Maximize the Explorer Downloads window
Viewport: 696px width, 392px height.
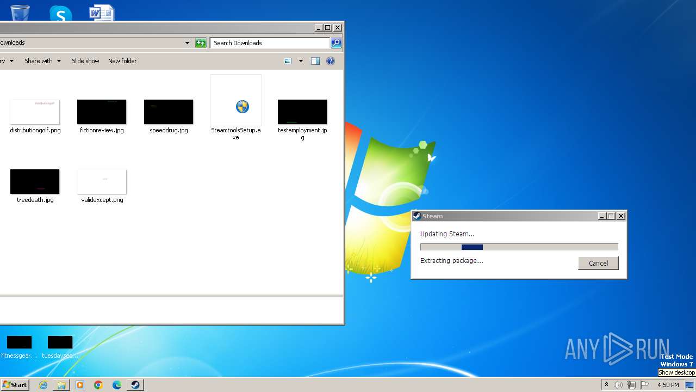coord(328,28)
